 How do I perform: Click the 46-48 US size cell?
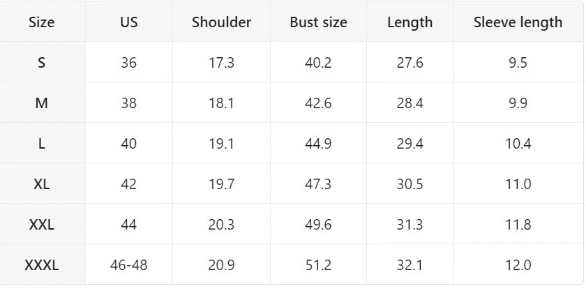[129, 265]
